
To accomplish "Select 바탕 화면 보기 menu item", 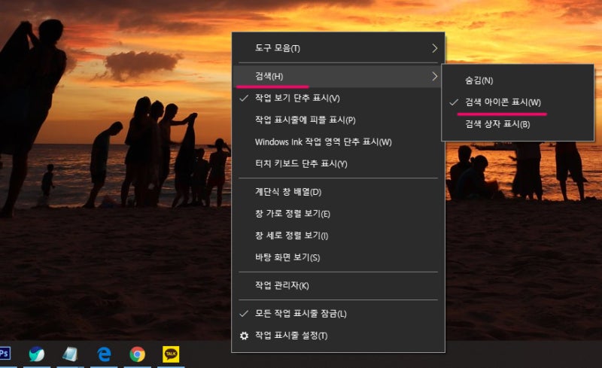I will click(x=338, y=258).
